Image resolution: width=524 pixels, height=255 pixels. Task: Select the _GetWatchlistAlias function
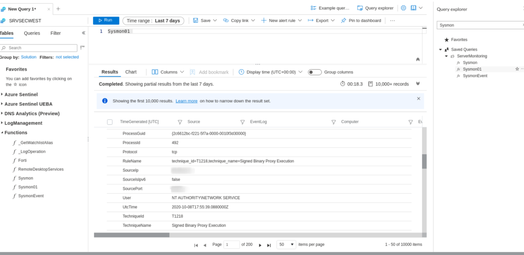[x=35, y=143]
